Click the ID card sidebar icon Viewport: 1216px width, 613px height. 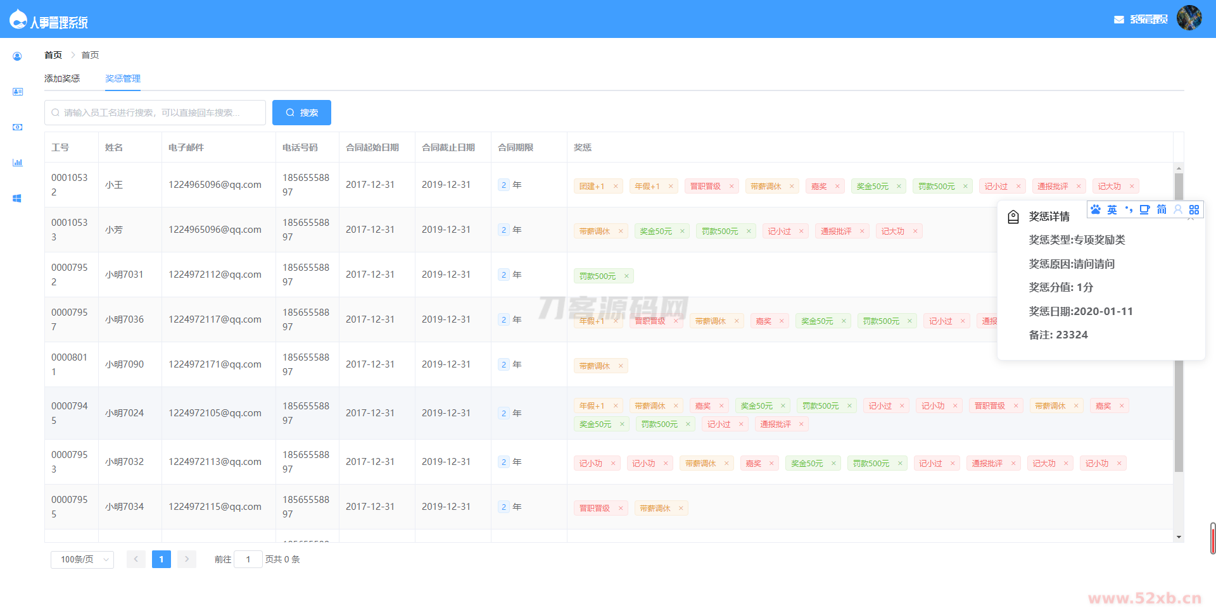[x=17, y=92]
